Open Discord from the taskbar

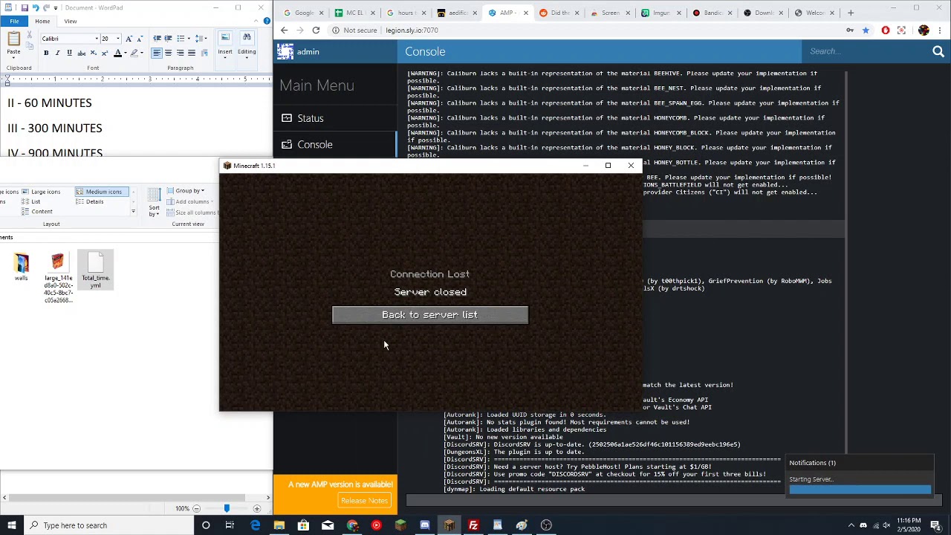point(424,525)
